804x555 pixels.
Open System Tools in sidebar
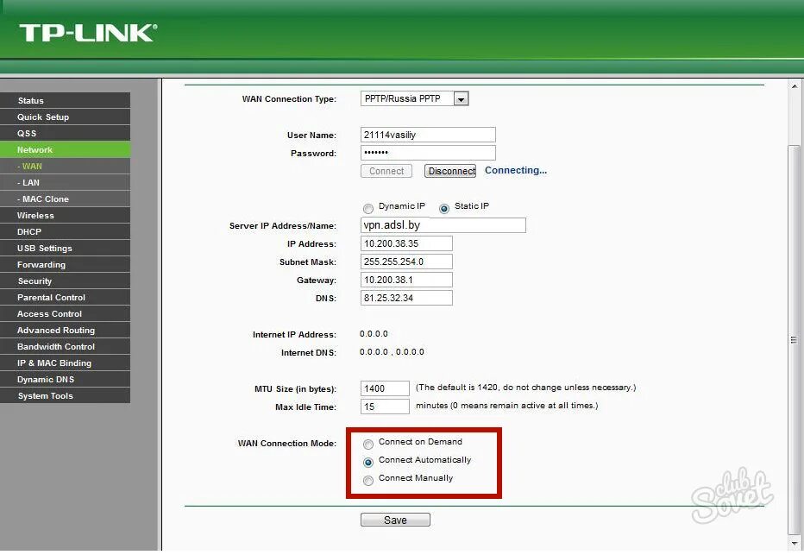65,396
